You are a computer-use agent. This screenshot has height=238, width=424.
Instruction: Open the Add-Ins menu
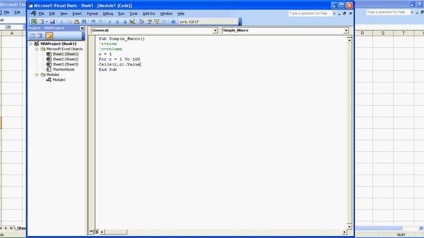[x=149, y=13]
